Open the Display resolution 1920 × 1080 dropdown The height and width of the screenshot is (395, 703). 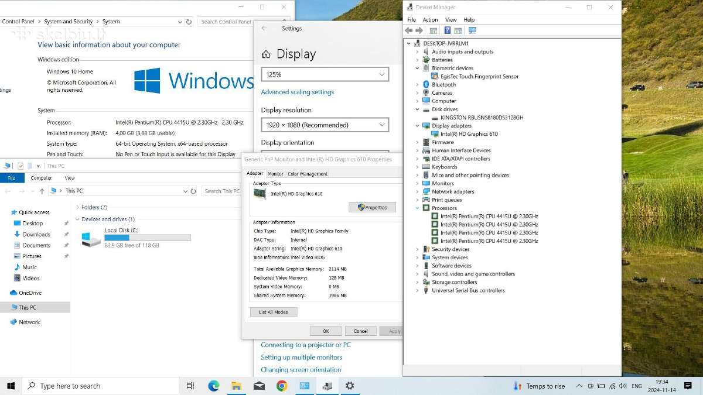[325, 125]
